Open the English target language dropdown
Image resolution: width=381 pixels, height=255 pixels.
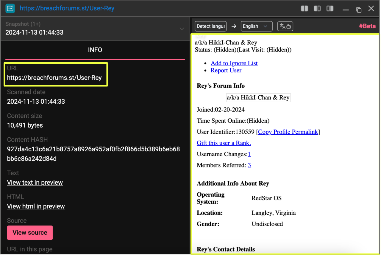click(256, 26)
